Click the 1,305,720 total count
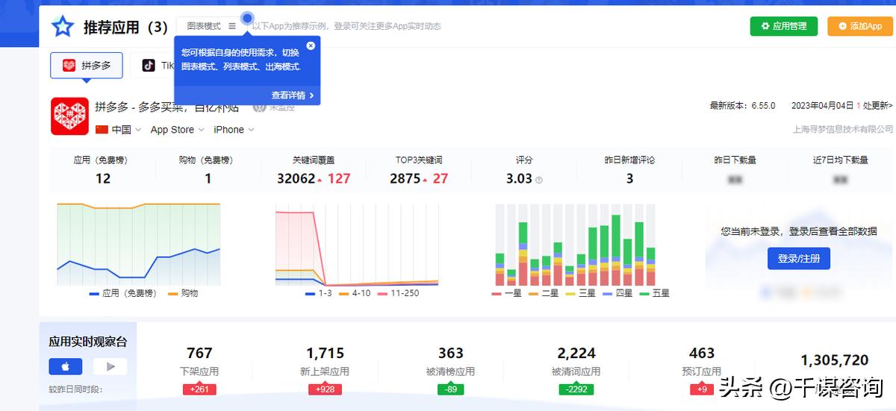This screenshot has width=896, height=411. click(x=835, y=360)
